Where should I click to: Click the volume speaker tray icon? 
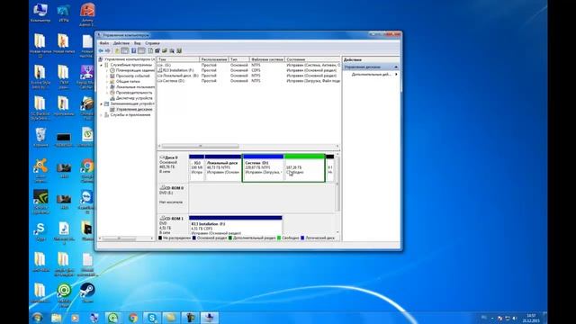(x=515, y=318)
